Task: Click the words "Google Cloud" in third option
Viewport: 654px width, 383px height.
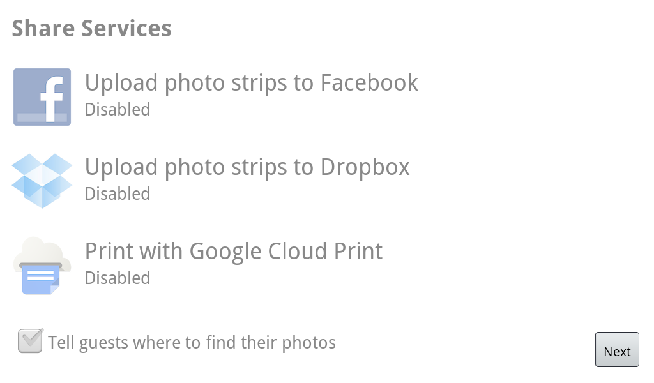Action: (x=267, y=251)
